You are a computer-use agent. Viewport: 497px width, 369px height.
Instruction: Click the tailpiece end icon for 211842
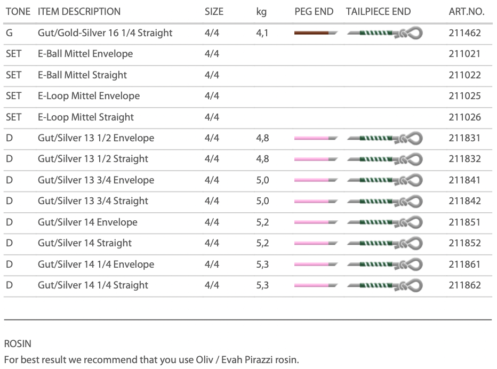pos(384,201)
